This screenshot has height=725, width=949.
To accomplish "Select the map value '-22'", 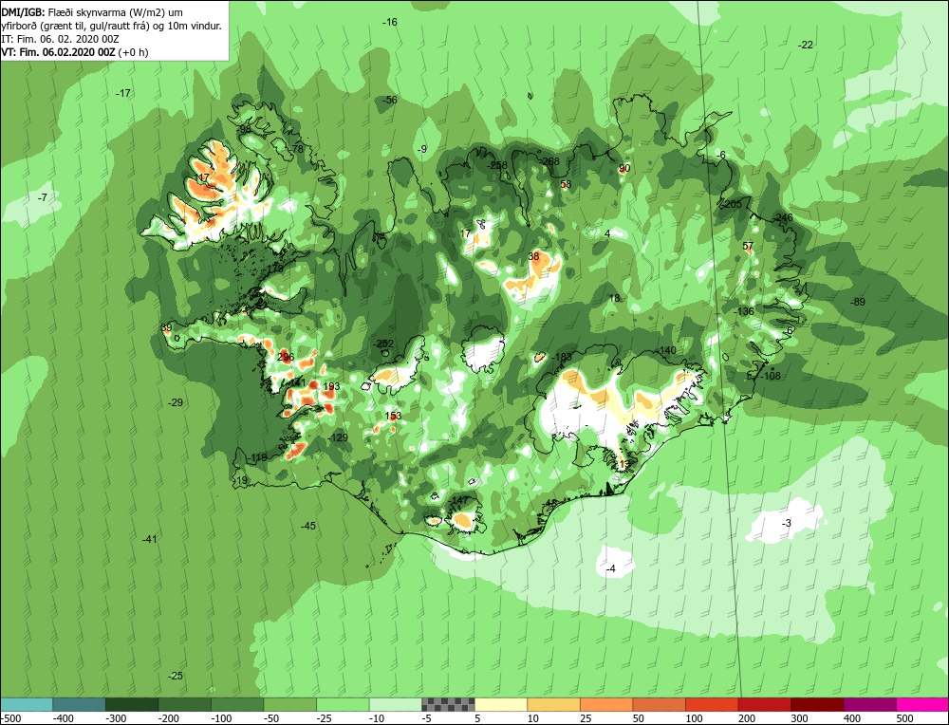I will tap(806, 45).
